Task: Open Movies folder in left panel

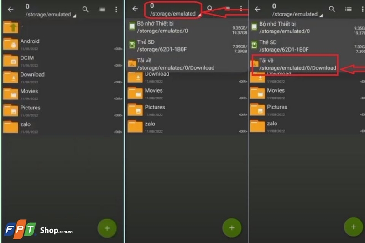Action: 63,94
